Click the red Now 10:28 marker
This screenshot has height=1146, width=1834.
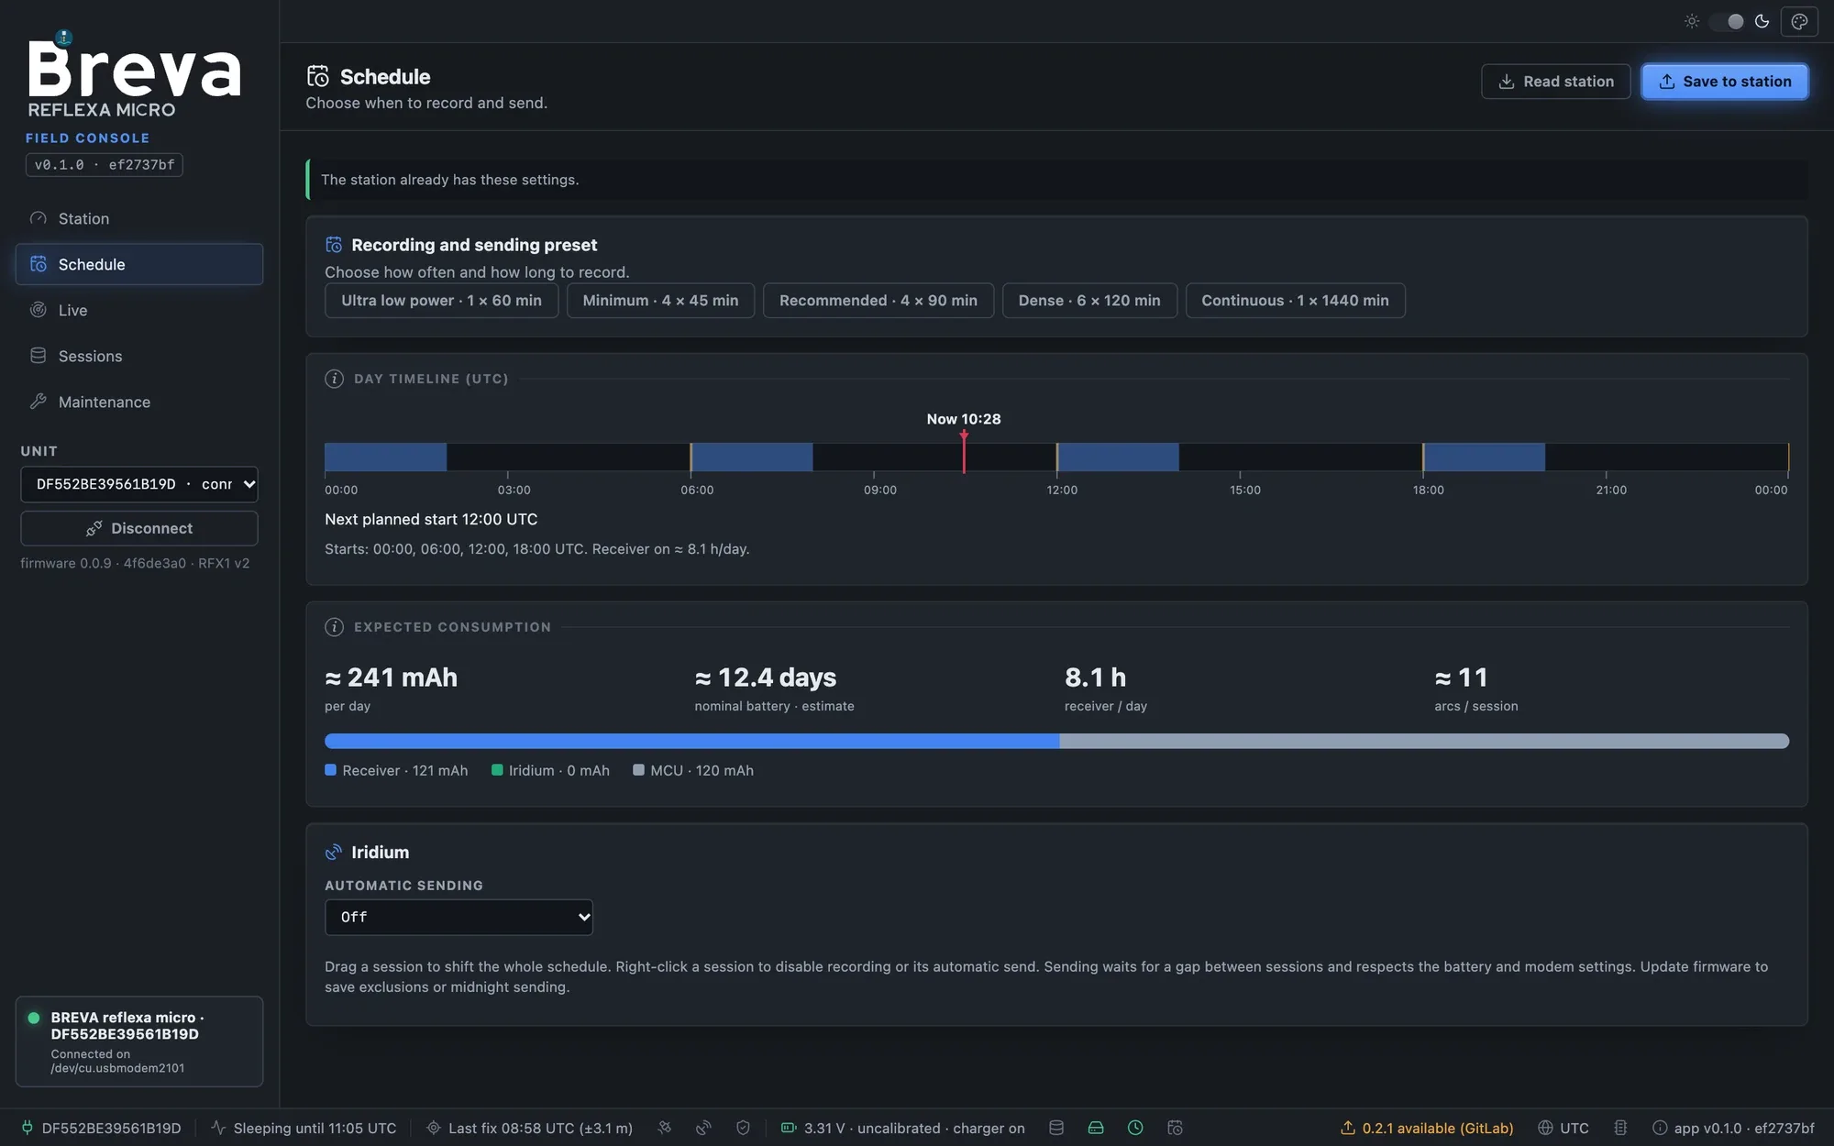click(x=964, y=451)
